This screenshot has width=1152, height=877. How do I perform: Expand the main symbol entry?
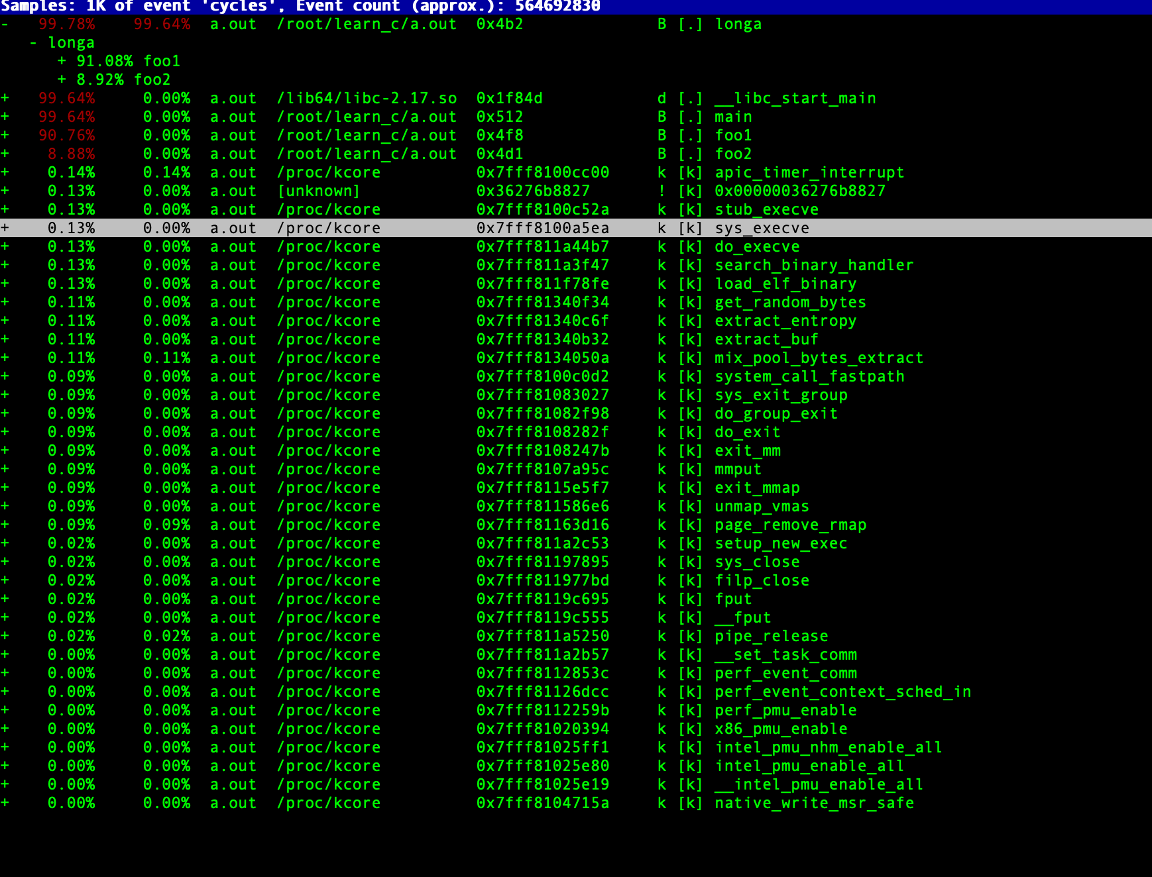pyautogui.click(x=5, y=117)
